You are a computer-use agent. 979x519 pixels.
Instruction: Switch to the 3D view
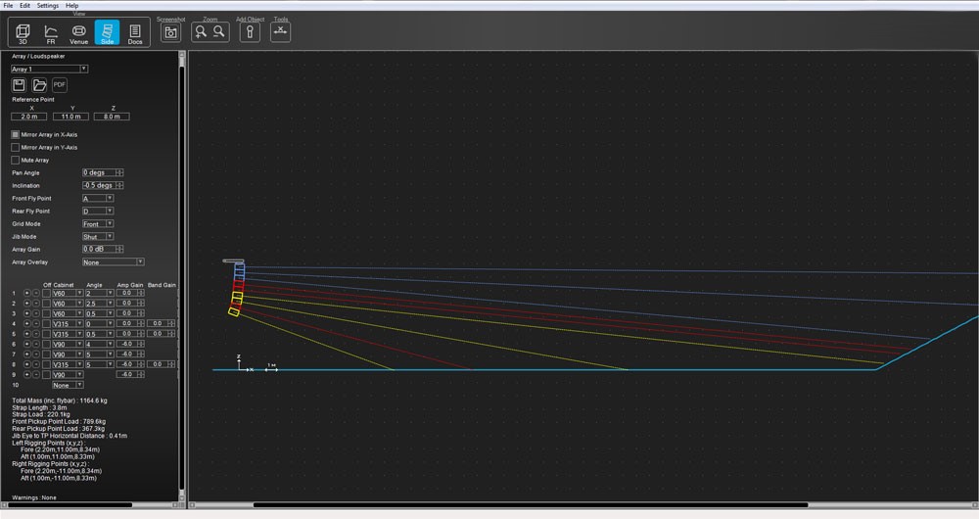(23, 33)
